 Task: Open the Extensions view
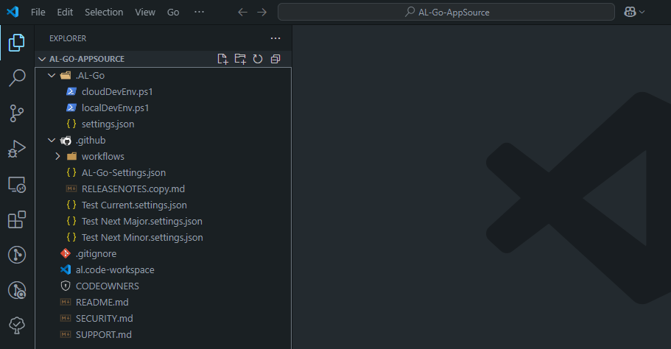coord(17,219)
